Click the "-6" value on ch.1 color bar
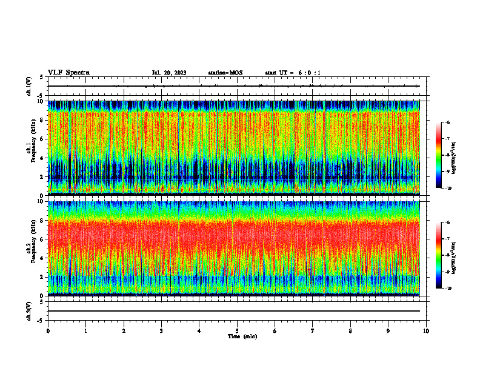The height and width of the screenshot is (371, 480). [448, 122]
